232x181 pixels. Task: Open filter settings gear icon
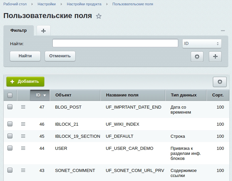click(197, 57)
